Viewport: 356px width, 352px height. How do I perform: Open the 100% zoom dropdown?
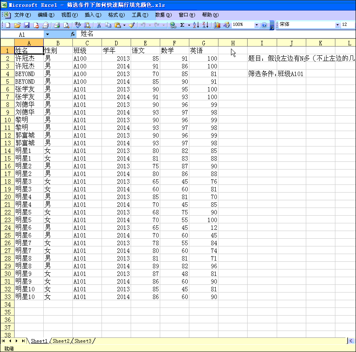tap(256, 25)
